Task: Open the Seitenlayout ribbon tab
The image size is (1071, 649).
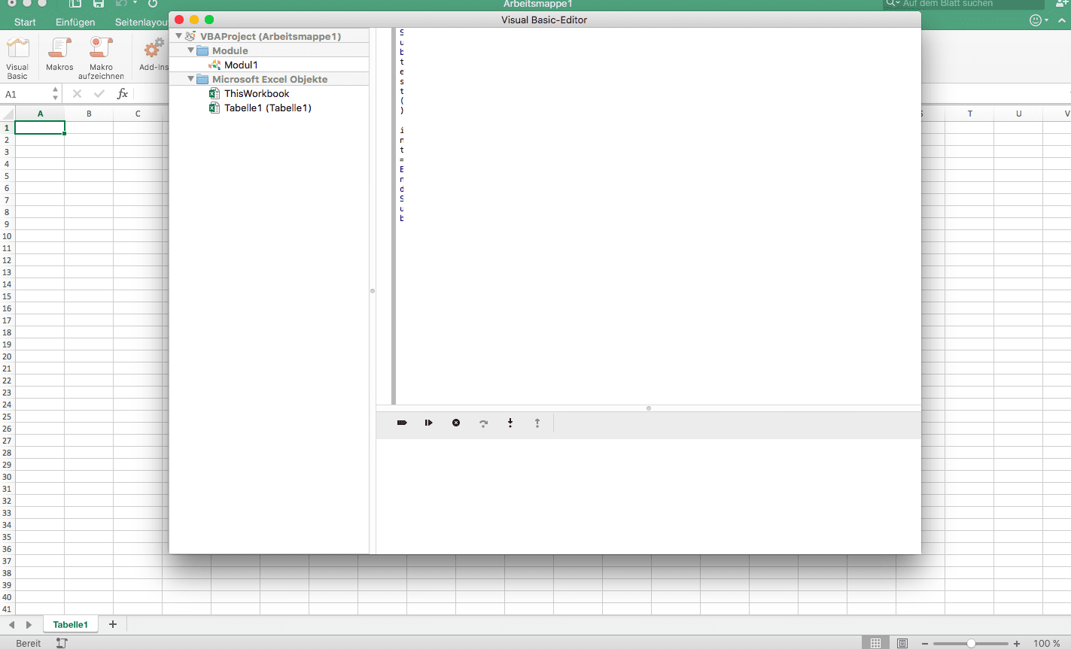Action: (x=141, y=22)
